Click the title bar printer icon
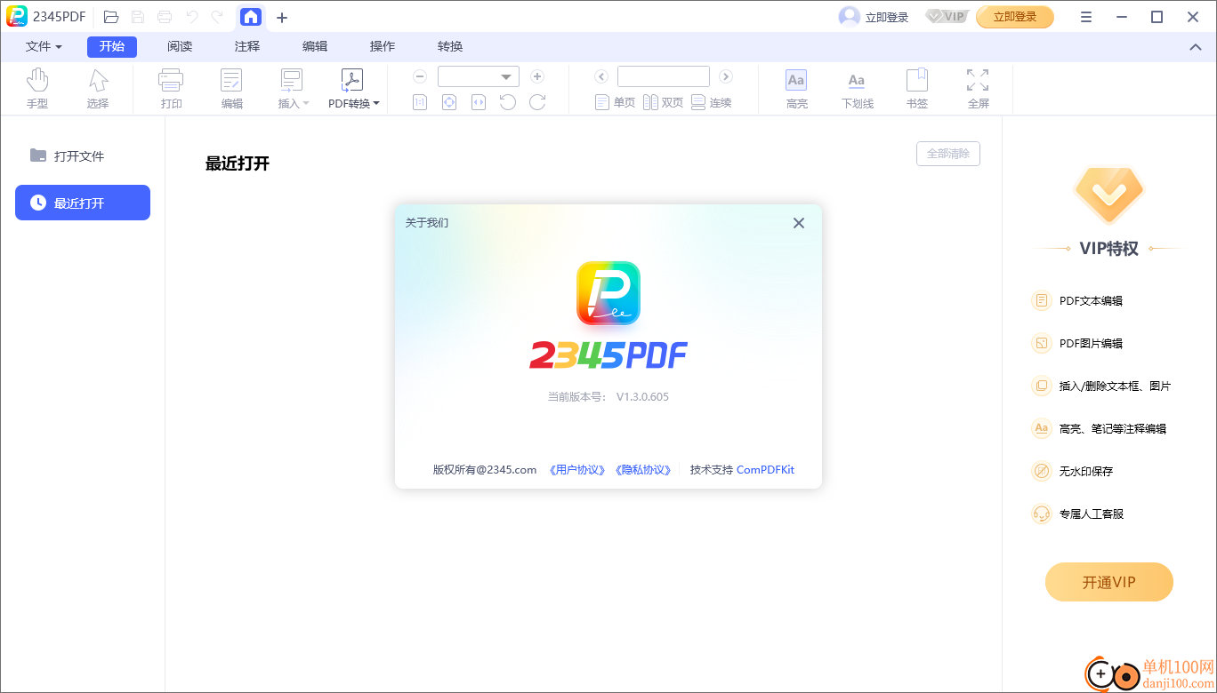 (x=165, y=17)
